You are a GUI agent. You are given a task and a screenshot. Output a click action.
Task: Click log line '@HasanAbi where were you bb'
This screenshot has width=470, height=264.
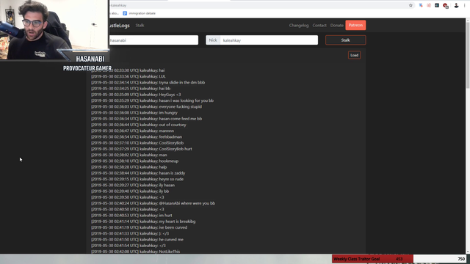pyautogui.click(x=153, y=203)
